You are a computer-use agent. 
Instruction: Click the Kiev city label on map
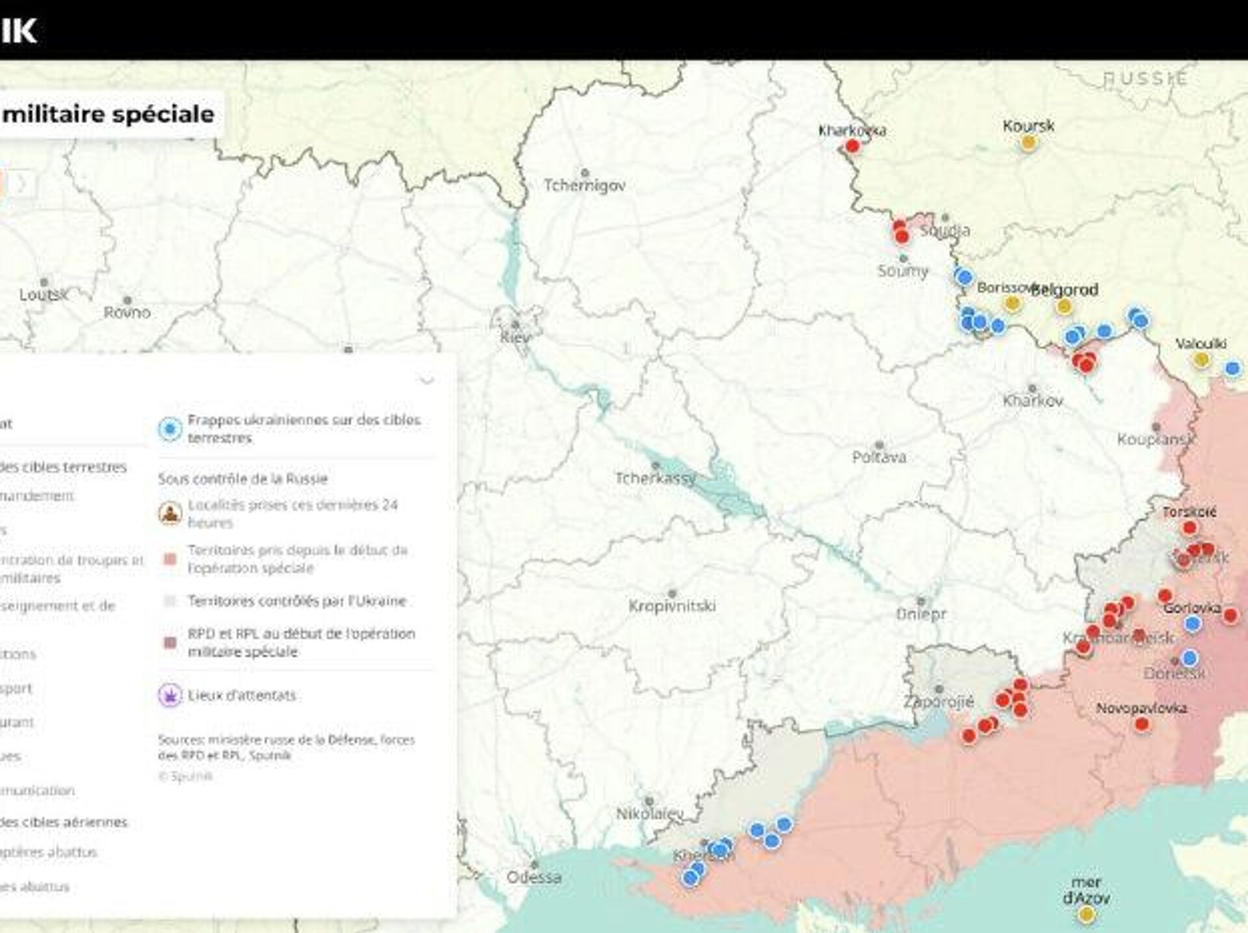(515, 337)
